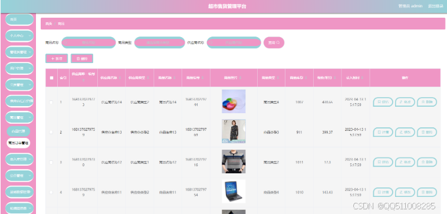Sort by unit price column arrows

[x=335, y=77]
